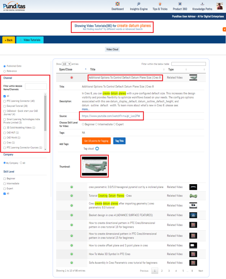Go to page 2 of results
The image size is (226, 279).
(x=162, y=271)
